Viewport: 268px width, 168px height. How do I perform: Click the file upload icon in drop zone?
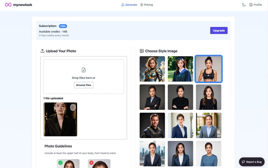(83, 70)
